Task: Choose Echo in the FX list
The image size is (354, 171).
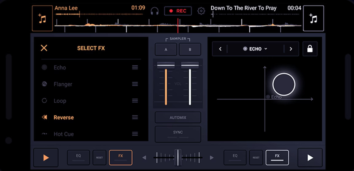Action: [91, 67]
